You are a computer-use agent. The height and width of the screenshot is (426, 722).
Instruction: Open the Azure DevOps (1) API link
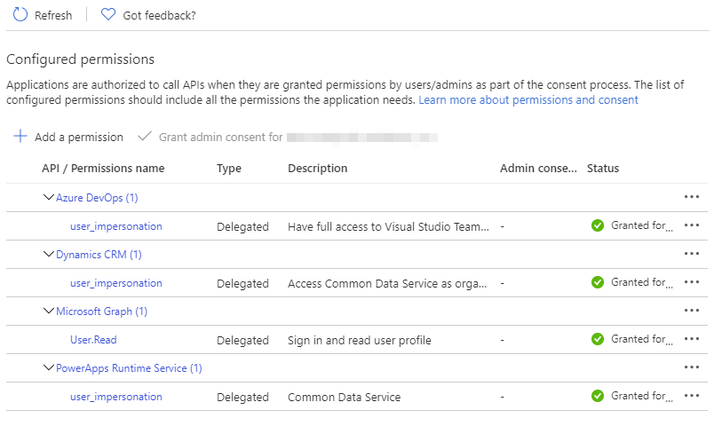97,198
